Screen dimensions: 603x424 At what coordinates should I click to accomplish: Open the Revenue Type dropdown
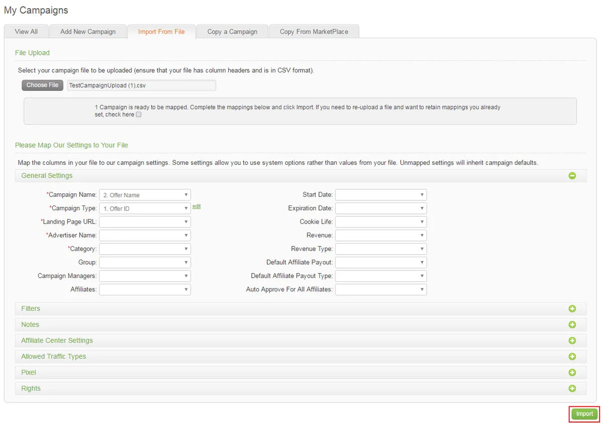381,249
